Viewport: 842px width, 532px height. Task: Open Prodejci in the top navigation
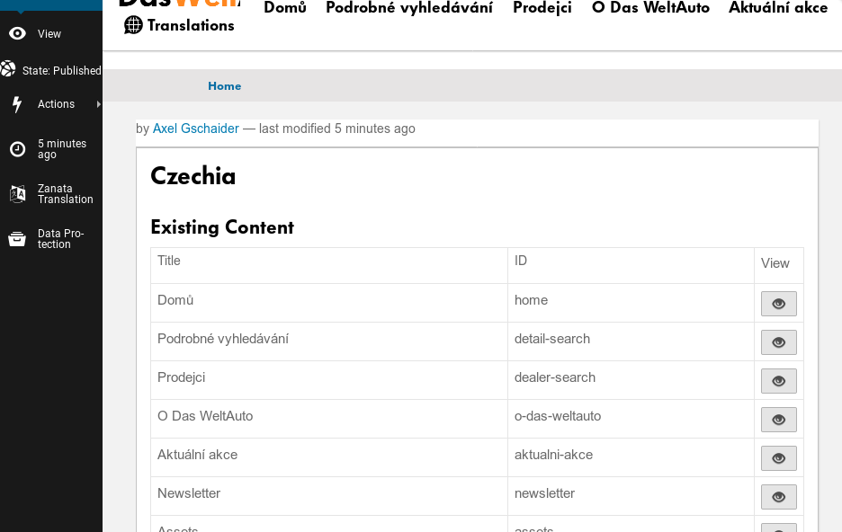542,7
